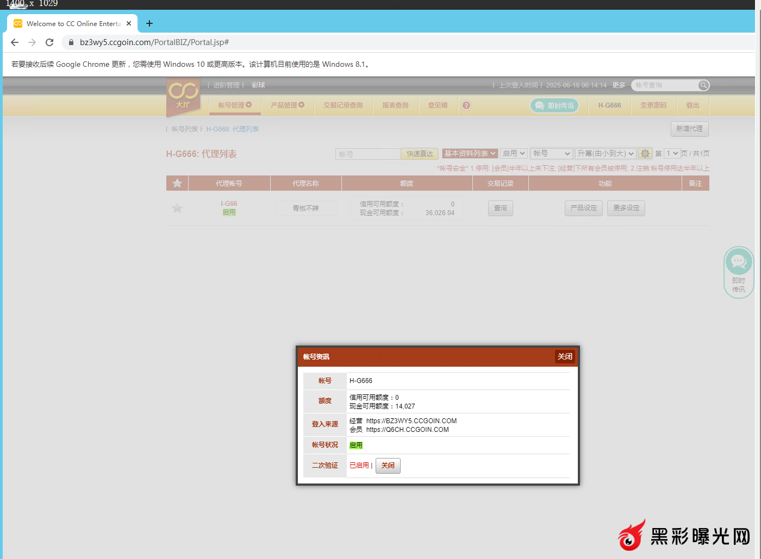Open the 升幂(由小到大) sort dropdown
This screenshot has width=761, height=559.
[606, 154]
